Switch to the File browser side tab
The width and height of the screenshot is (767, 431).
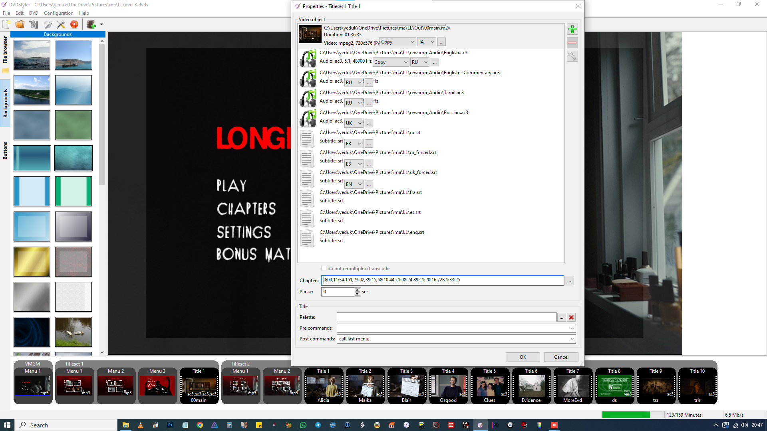[x=5, y=50]
